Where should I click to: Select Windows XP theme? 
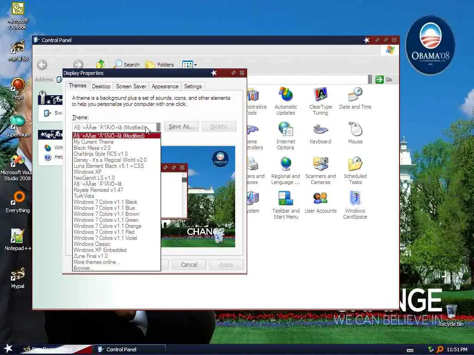pos(116,172)
